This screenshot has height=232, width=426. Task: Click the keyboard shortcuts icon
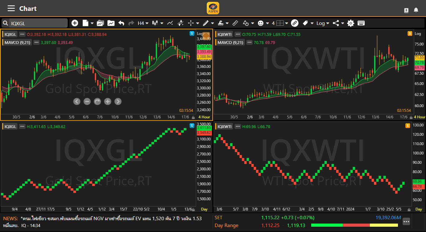pos(361,23)
